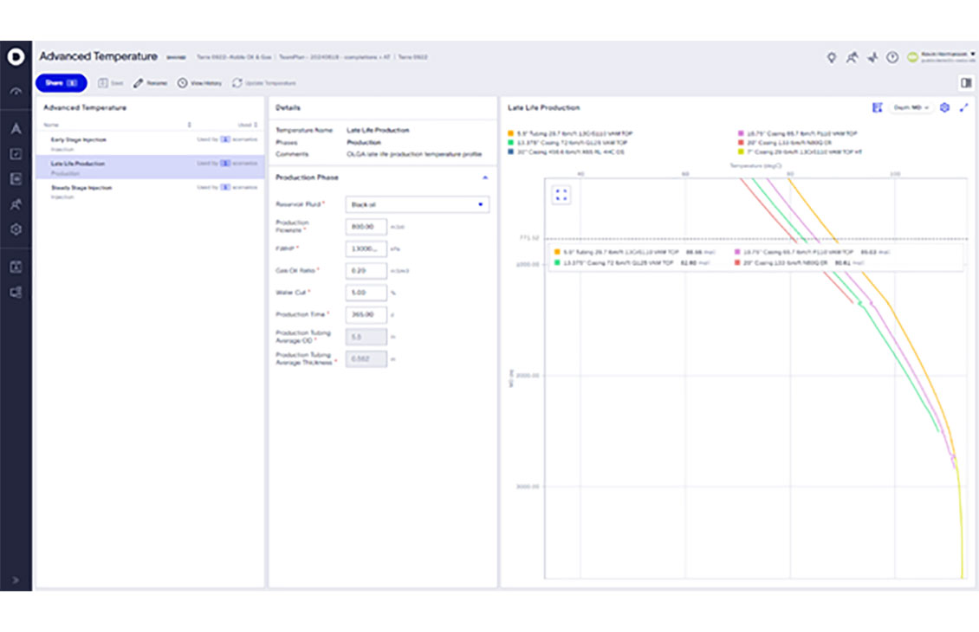The image size is (979, 632).
Task: Click the location pin icon in header
Action: [832, 57]
